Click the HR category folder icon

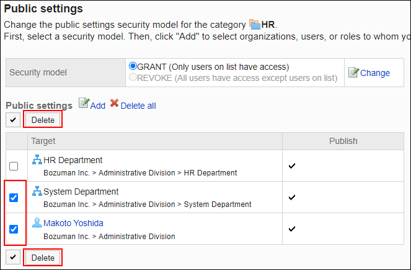(x=255, y=24)
